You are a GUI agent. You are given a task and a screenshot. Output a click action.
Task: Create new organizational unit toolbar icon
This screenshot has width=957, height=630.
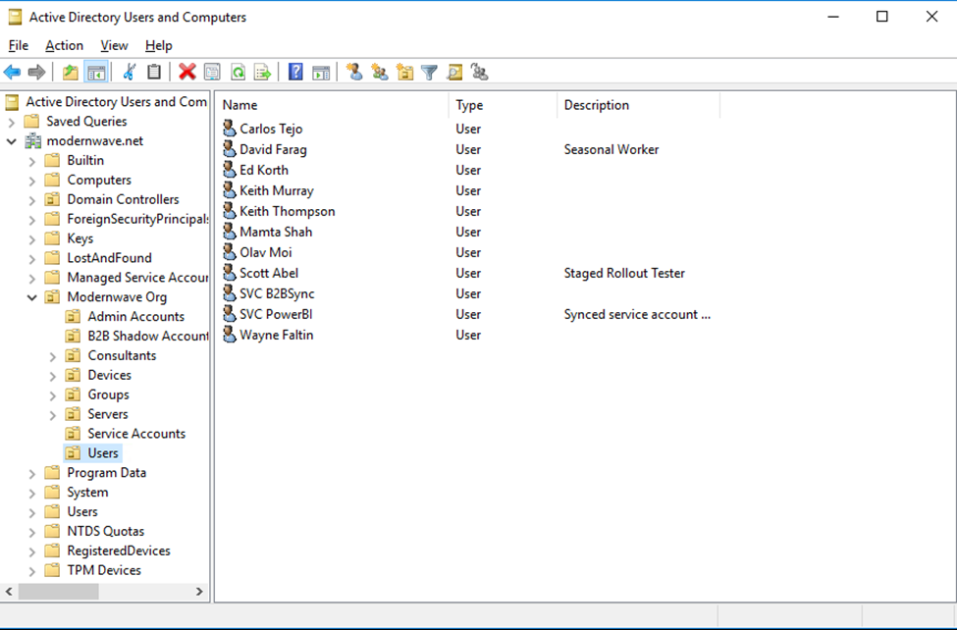[x=404, y=72]
